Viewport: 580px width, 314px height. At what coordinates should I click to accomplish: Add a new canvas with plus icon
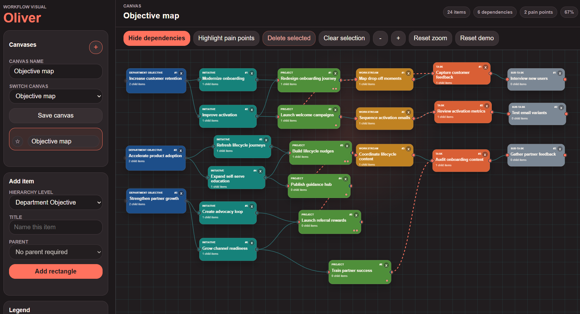96,47
